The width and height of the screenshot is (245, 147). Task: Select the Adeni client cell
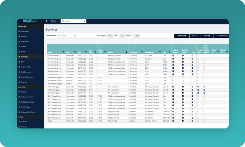[56, 121]
